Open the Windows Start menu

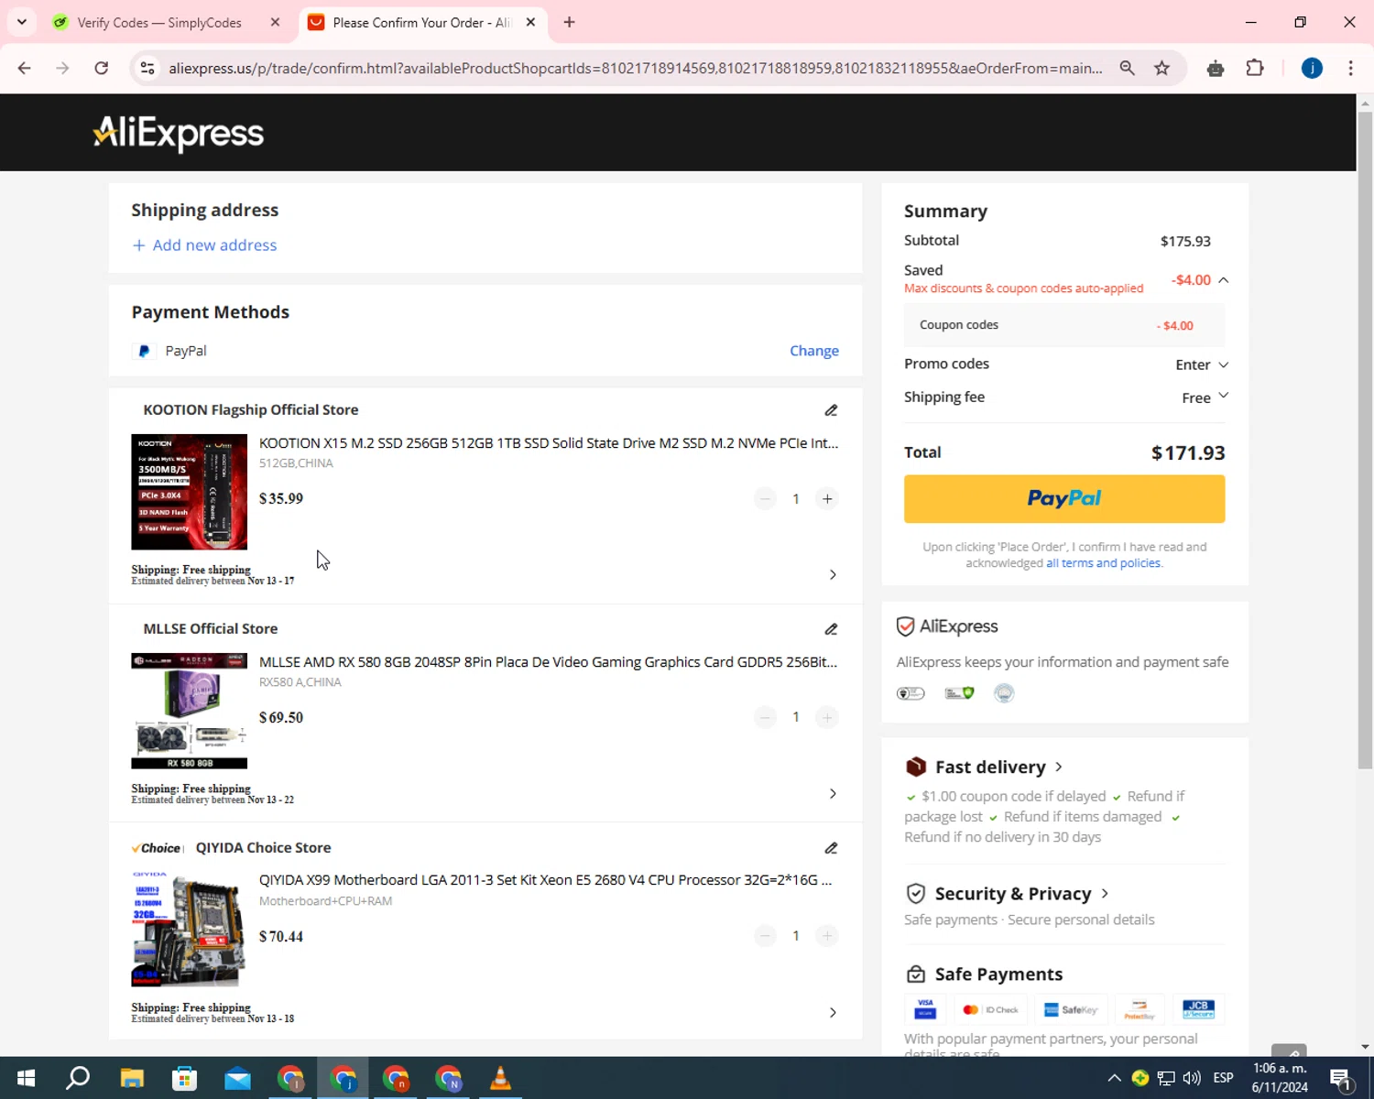[26, 1078]
